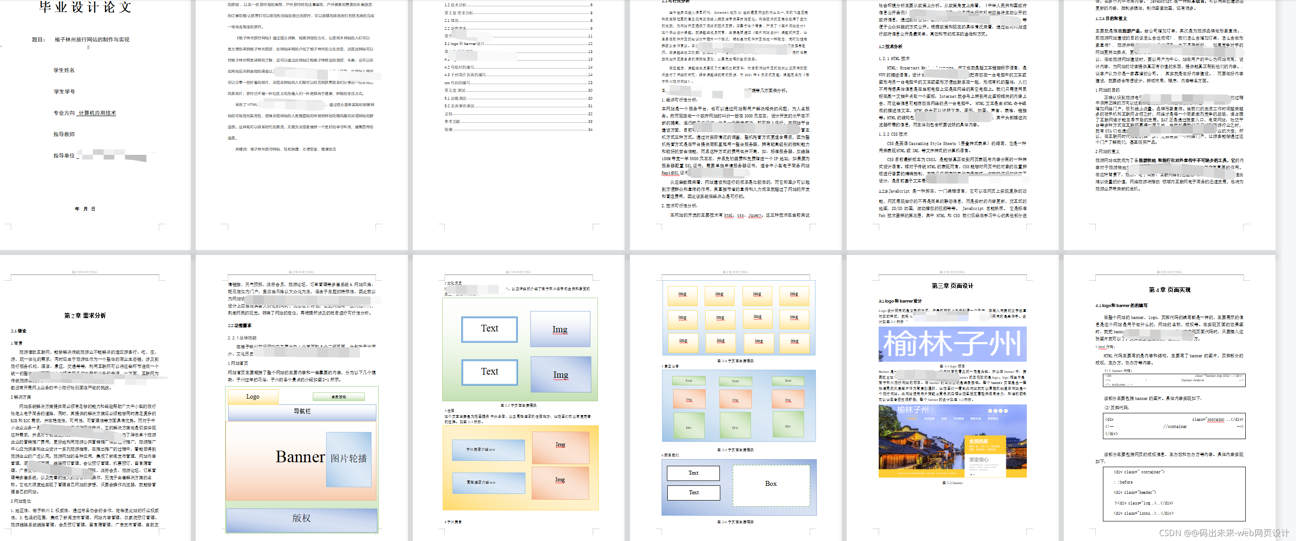Click the subheading 2.2.1 总体功能
The image size is (1296, 541).
tap(242, 338)
